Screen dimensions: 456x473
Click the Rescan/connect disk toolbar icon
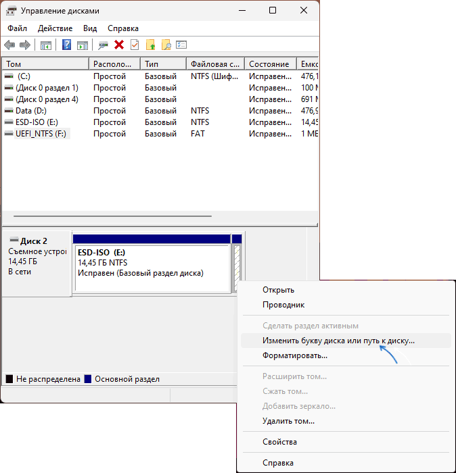coord(103,45)
